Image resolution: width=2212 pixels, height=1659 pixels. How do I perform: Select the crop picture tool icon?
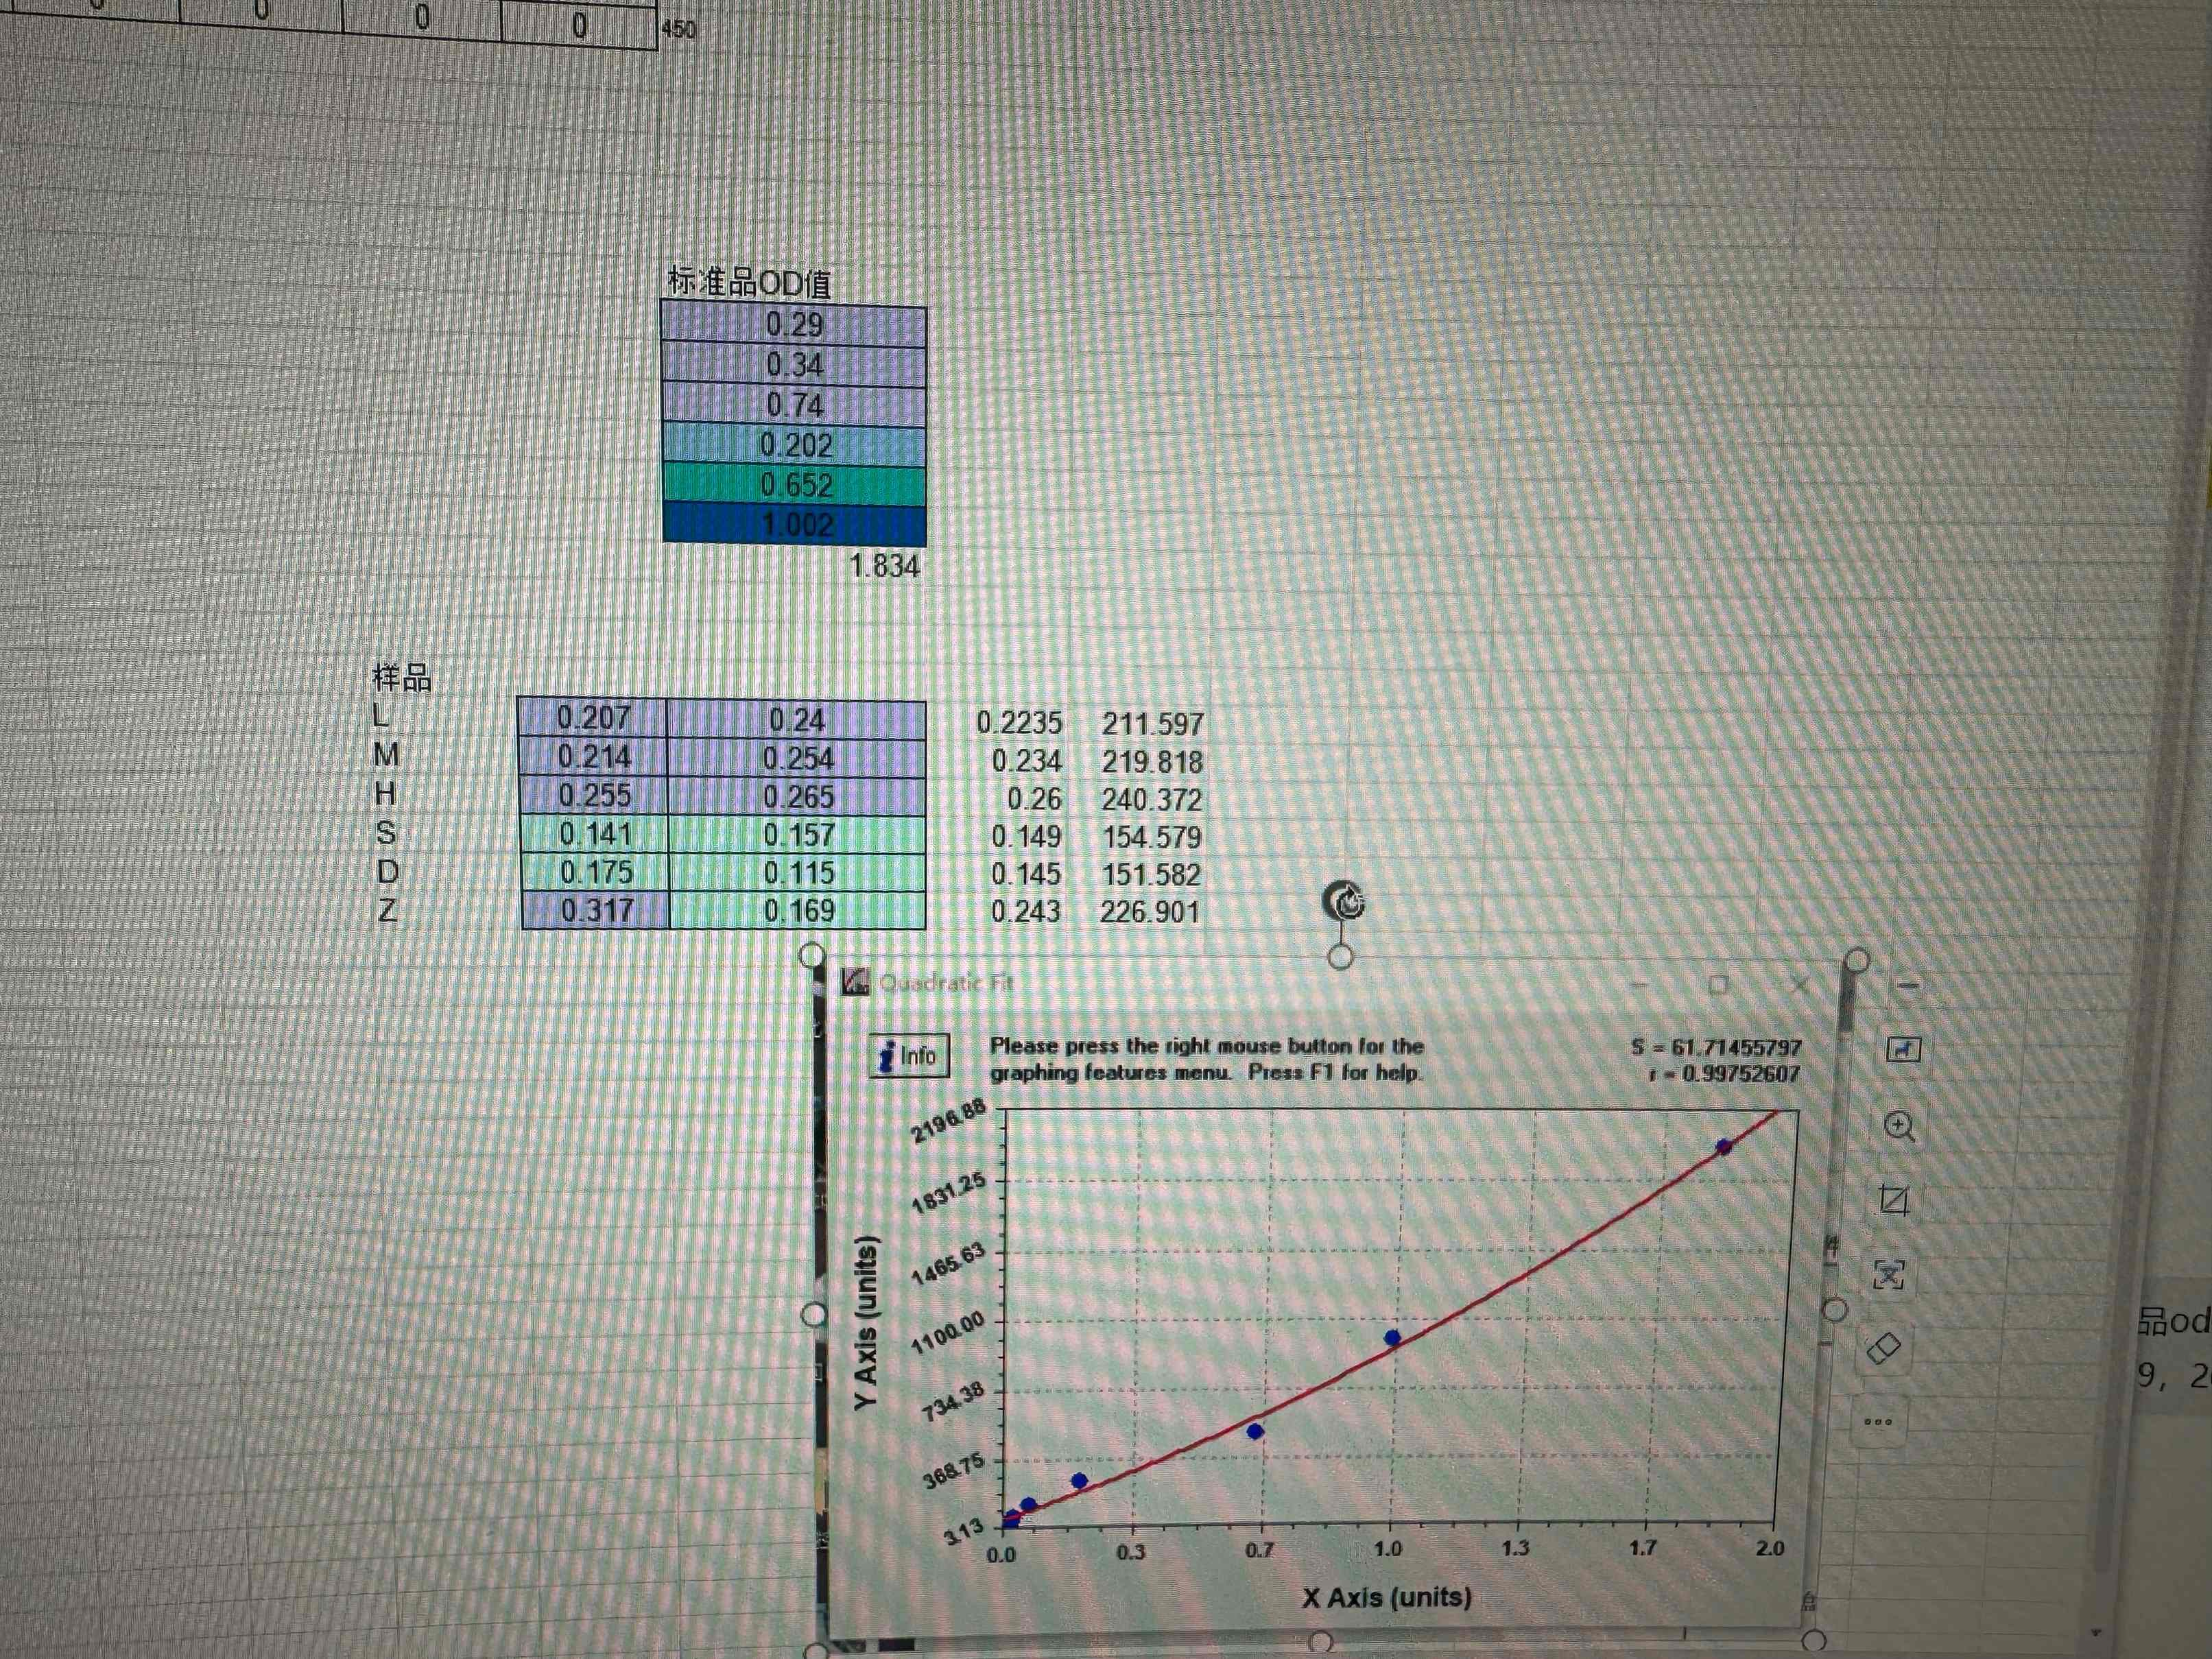[1894, 1200]
